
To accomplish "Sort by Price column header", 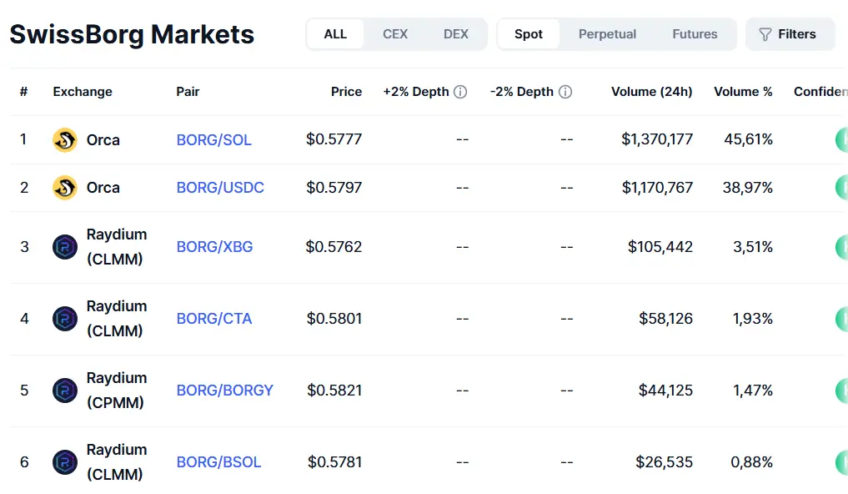I will (346, 92).
